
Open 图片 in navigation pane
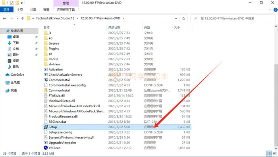coord(15,55)
